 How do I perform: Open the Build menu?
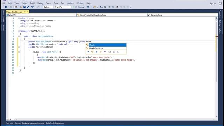(33, 3)
